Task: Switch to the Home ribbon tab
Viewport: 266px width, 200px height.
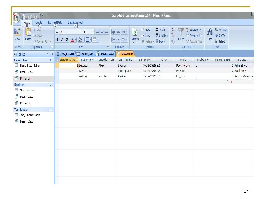Action: click(27, 23)
